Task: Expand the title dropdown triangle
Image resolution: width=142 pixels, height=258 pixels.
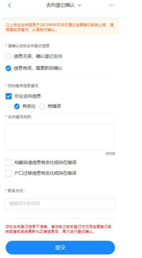Action: coord(79,6)
